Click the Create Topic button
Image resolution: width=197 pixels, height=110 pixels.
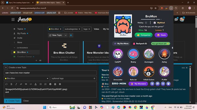13,101
